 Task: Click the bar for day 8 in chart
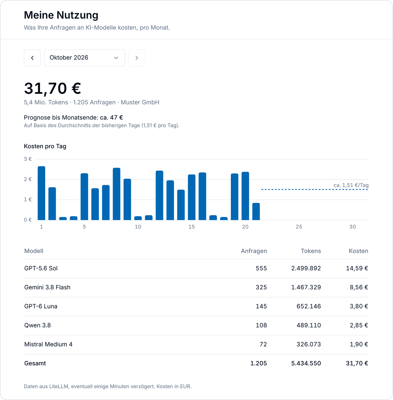point(117,194)
